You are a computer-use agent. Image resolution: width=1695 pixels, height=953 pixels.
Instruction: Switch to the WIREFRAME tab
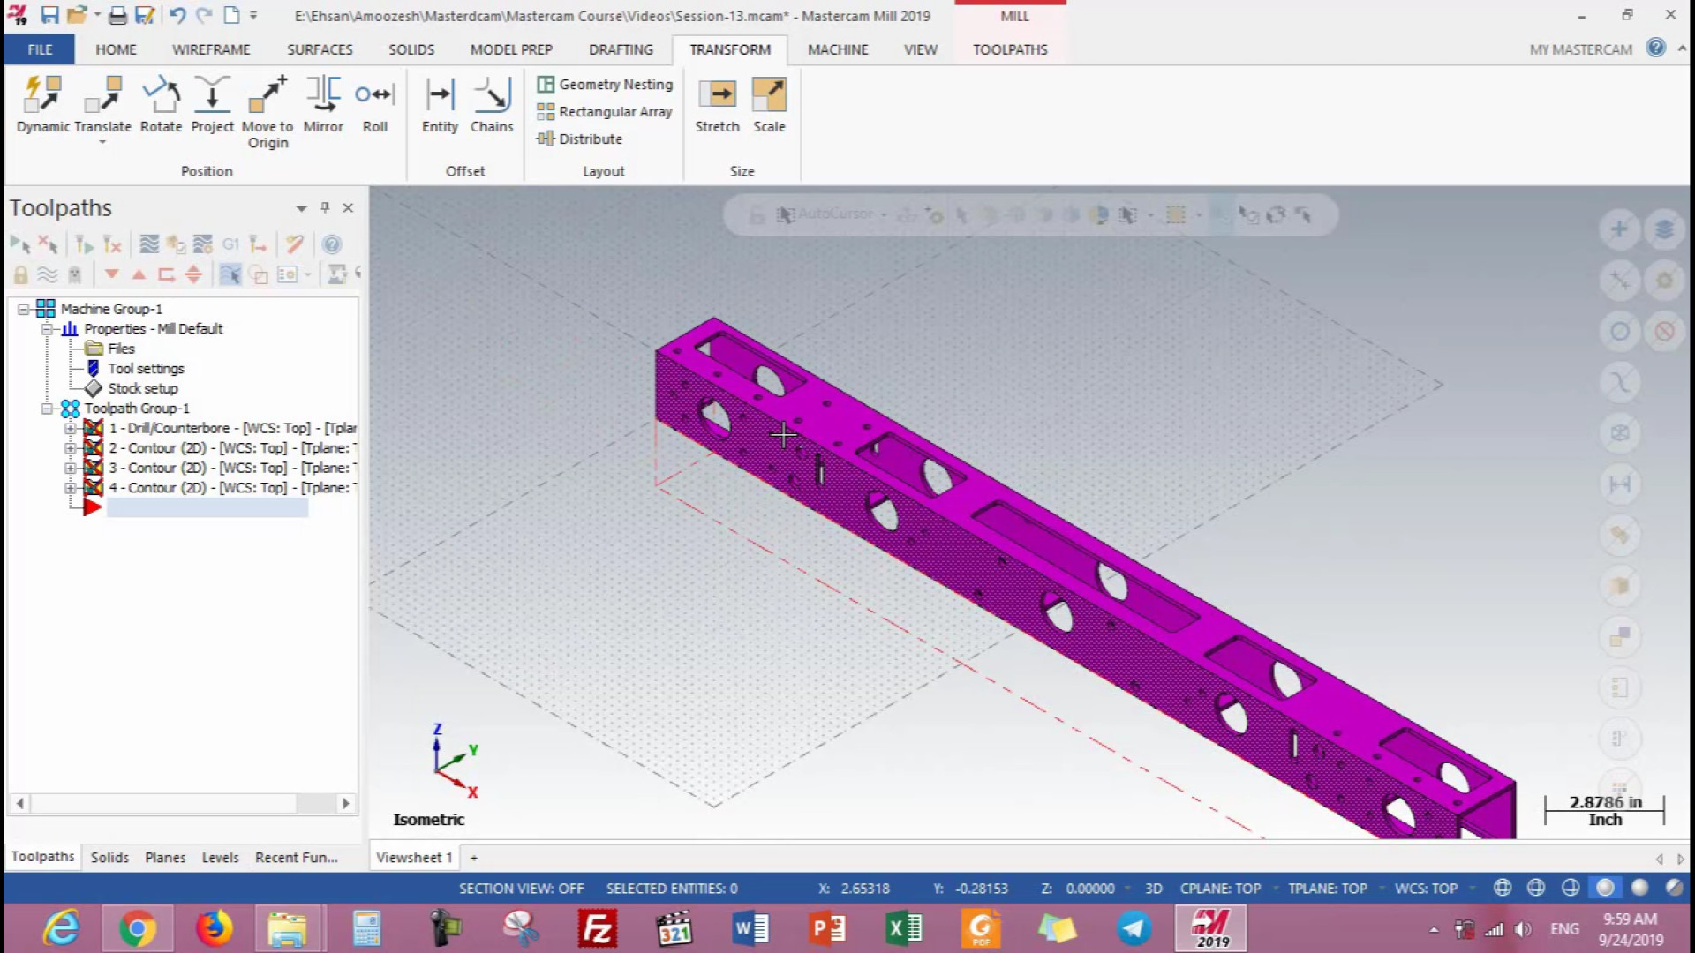point(211,49)
